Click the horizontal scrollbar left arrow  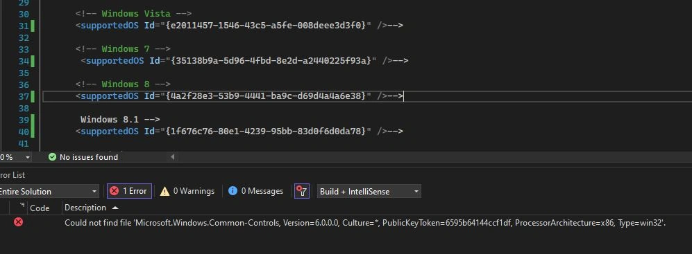click(173, 156)
